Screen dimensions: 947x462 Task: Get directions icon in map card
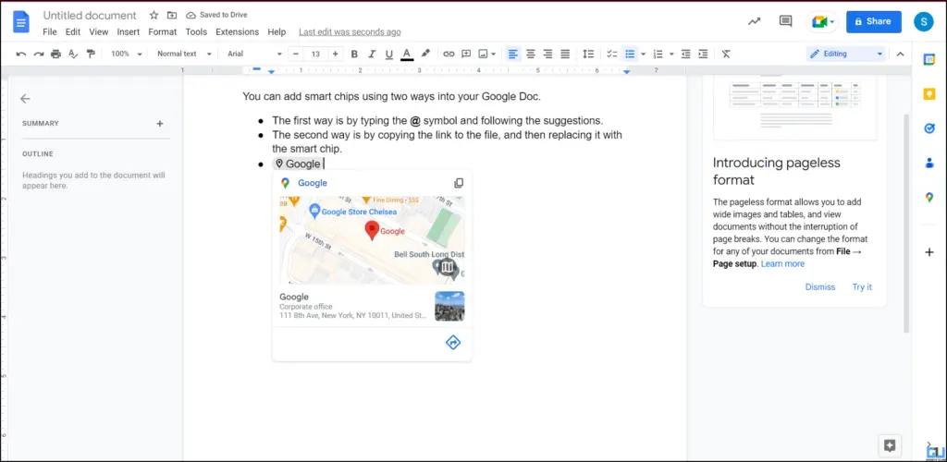[453, 343]
